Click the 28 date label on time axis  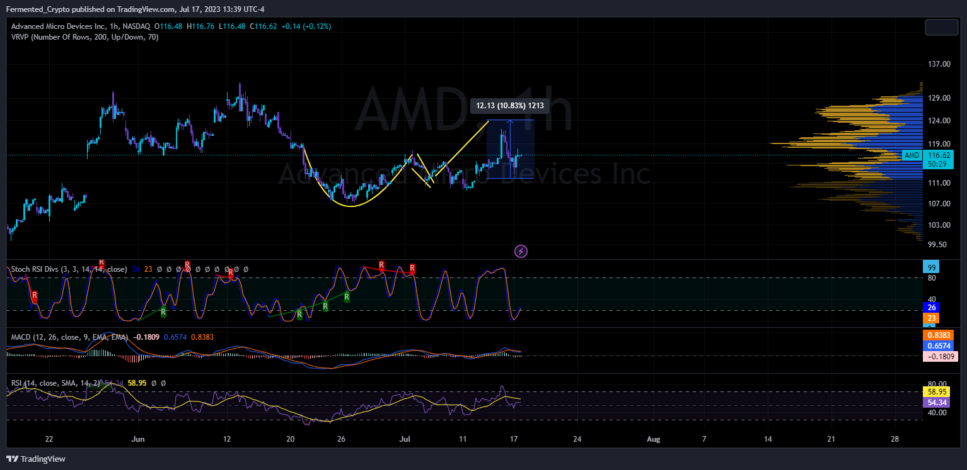895,439
